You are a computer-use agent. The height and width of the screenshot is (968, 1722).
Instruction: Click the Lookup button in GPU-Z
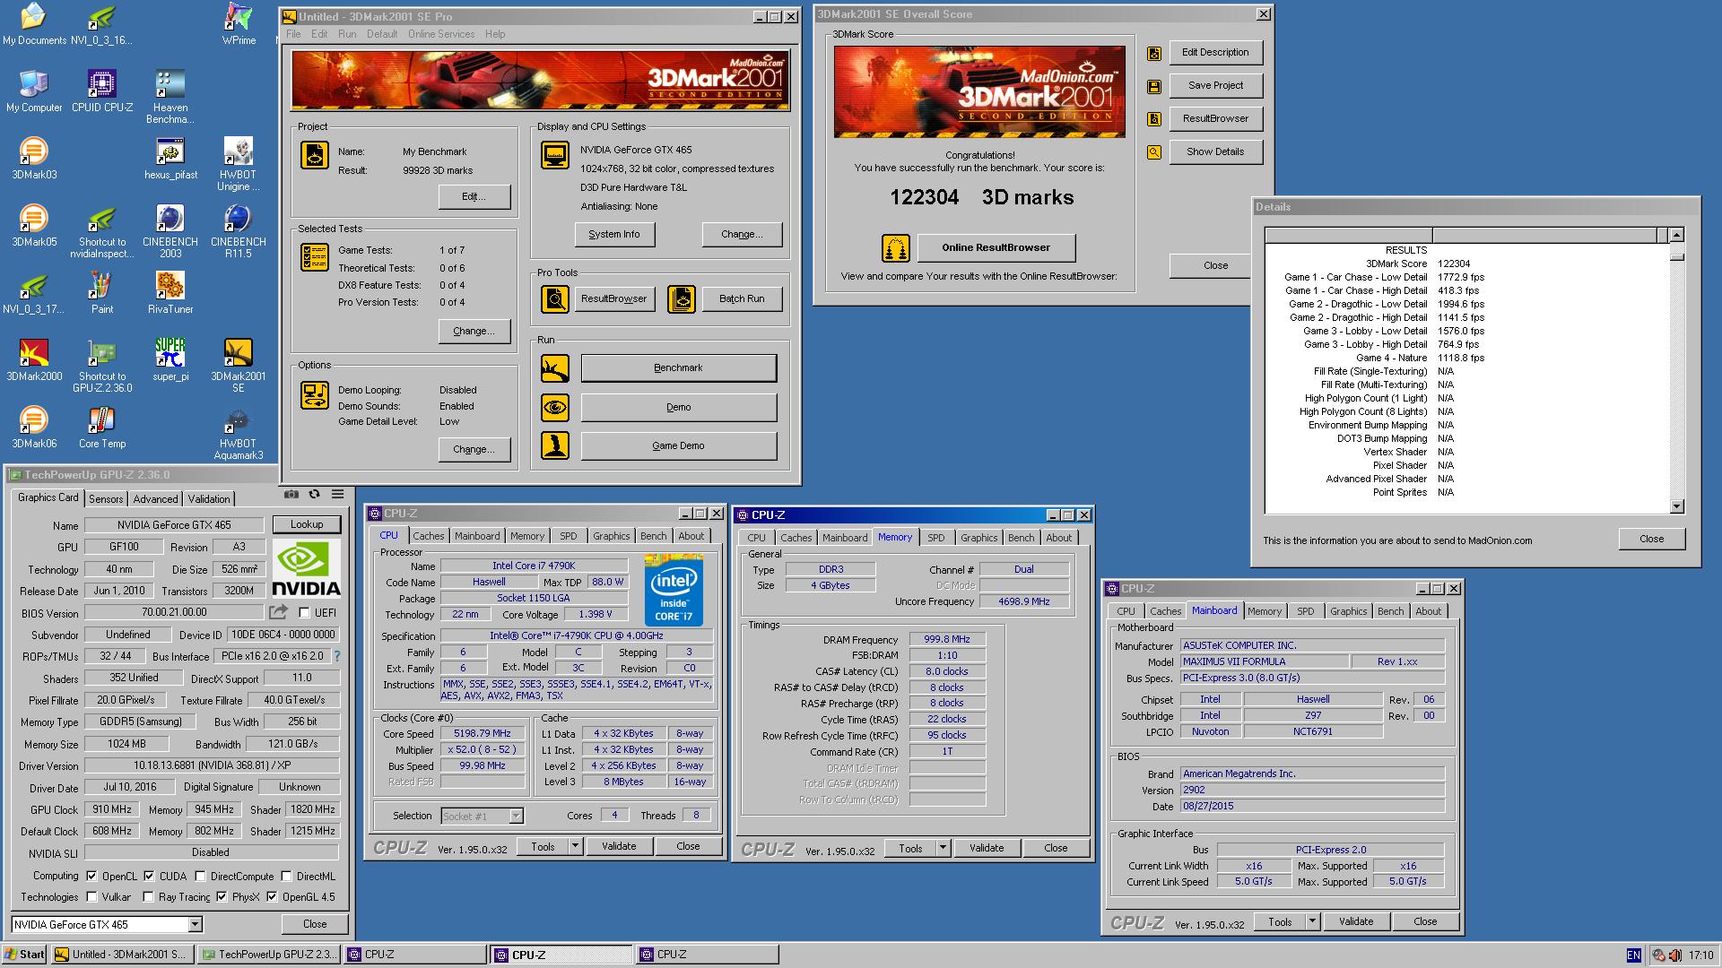(x=307, y=524)
